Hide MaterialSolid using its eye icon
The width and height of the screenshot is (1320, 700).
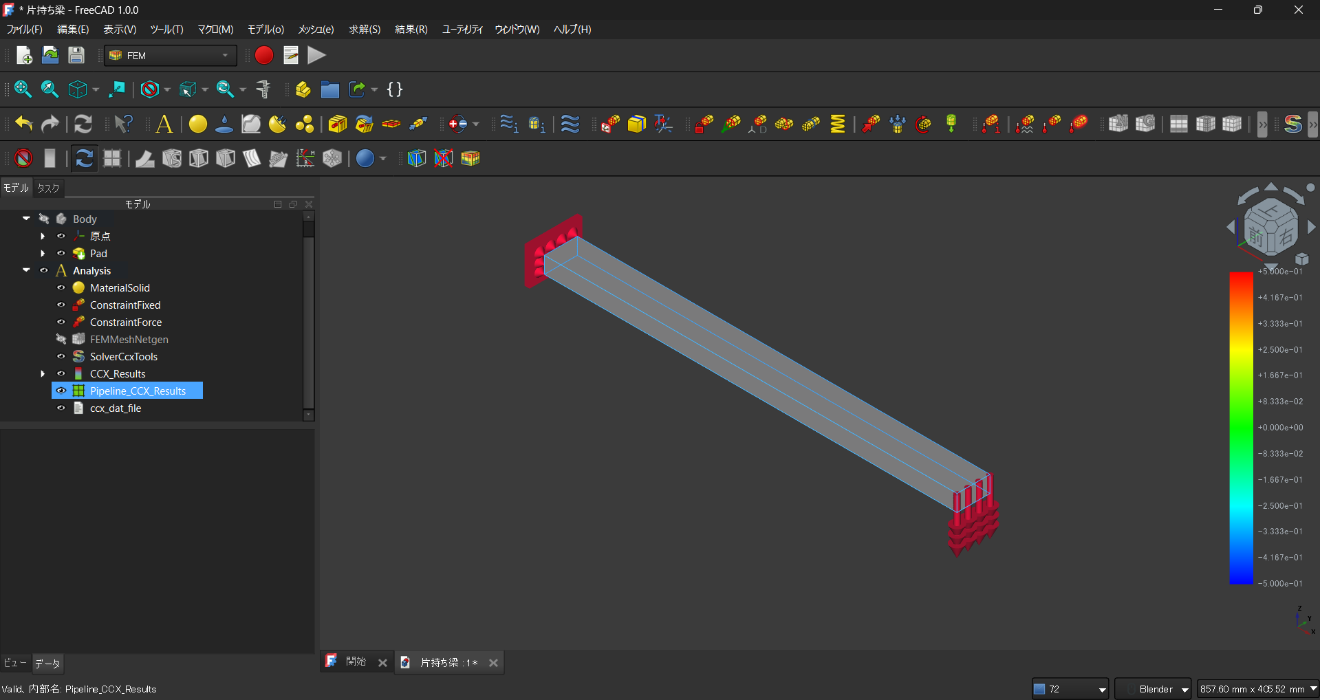coord(61,288)
